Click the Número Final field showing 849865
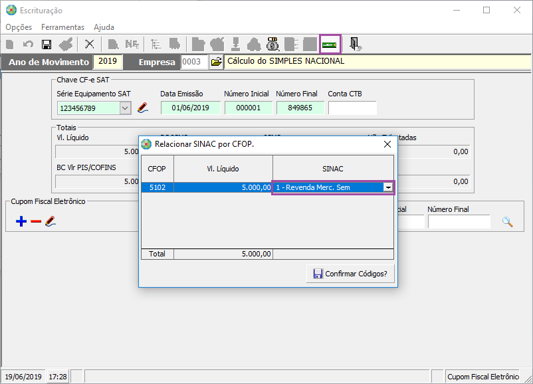Screen dimensions: 533x384 300,108
